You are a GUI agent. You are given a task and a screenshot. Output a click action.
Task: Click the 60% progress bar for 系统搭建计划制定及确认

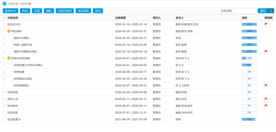coord(249,65)
